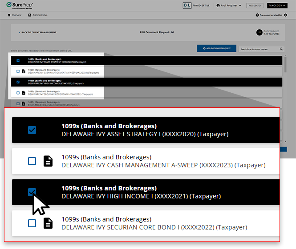The height and width of the screenshot is (249, 296).
Task: Click 'Select document requests to be removed' instruction text
Action: click(42, 51)
